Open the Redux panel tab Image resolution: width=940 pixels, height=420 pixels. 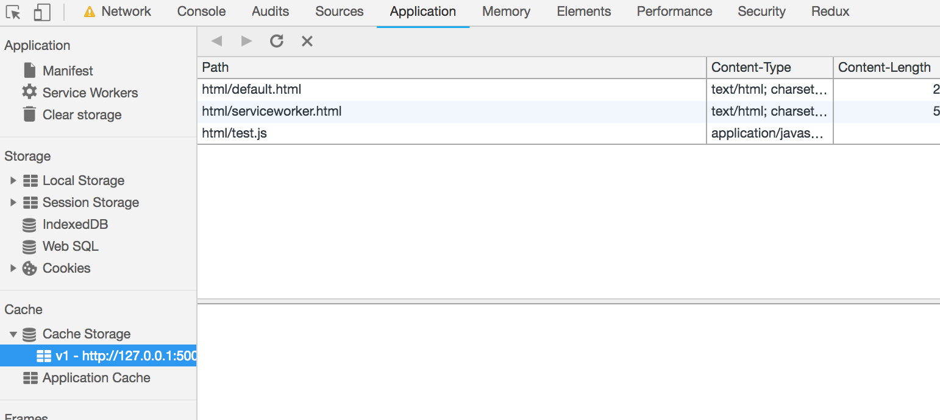tap(830, 11)
